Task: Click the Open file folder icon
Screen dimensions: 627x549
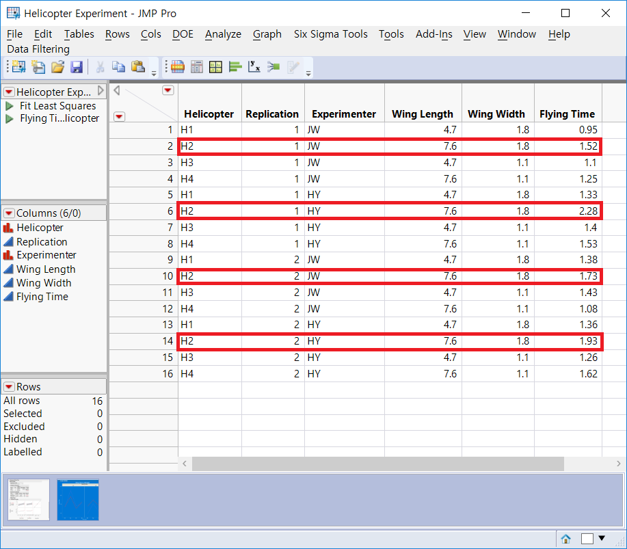Action: tap(57, 67)
